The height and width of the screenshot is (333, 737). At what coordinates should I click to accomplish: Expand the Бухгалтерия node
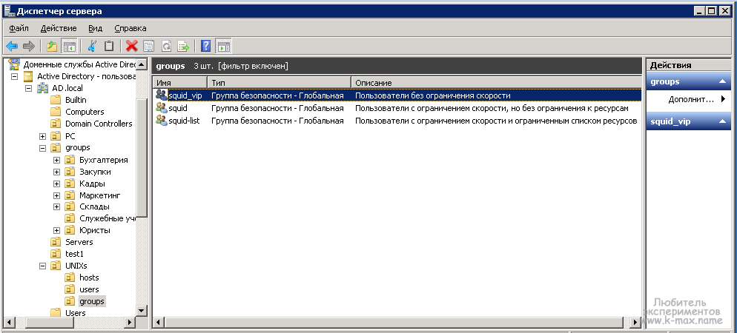point(57,160)
